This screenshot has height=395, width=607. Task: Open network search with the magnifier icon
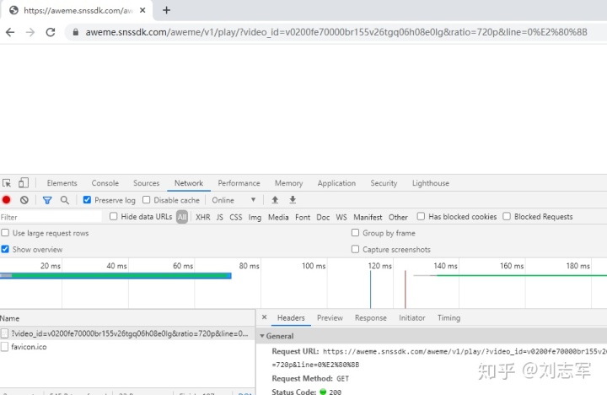click(65, 200)
